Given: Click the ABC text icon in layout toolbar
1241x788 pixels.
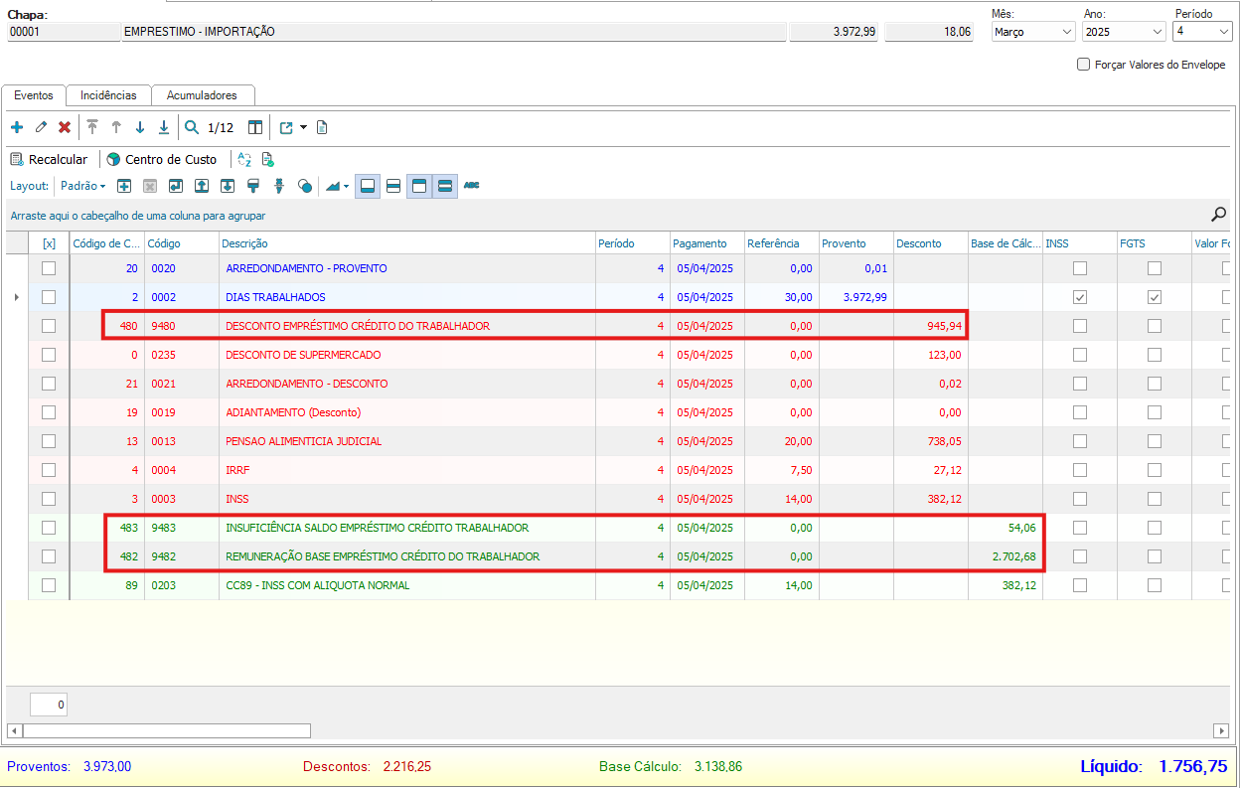Looking at the screenshot, I should (471, 186).
